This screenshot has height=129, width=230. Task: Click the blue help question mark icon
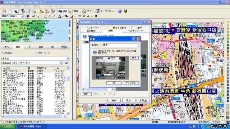[x=120, y=11]
